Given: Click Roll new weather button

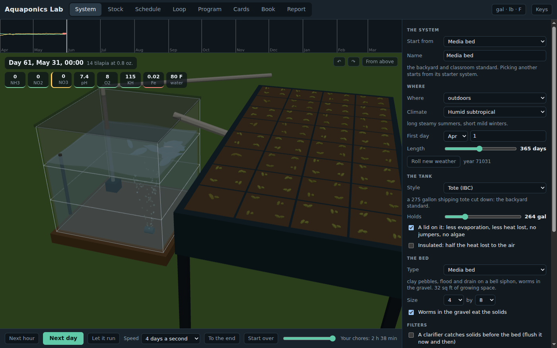Looking at the screenshot, I should (x=434, y=161).
